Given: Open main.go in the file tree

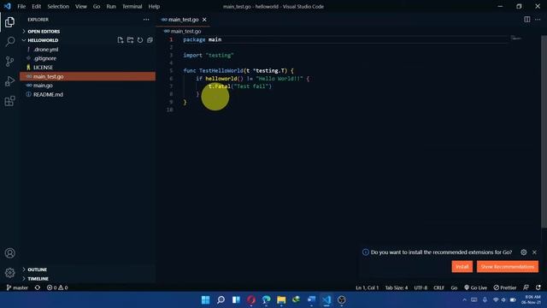Looking at the screenshot, I should [x=87, y=86].
